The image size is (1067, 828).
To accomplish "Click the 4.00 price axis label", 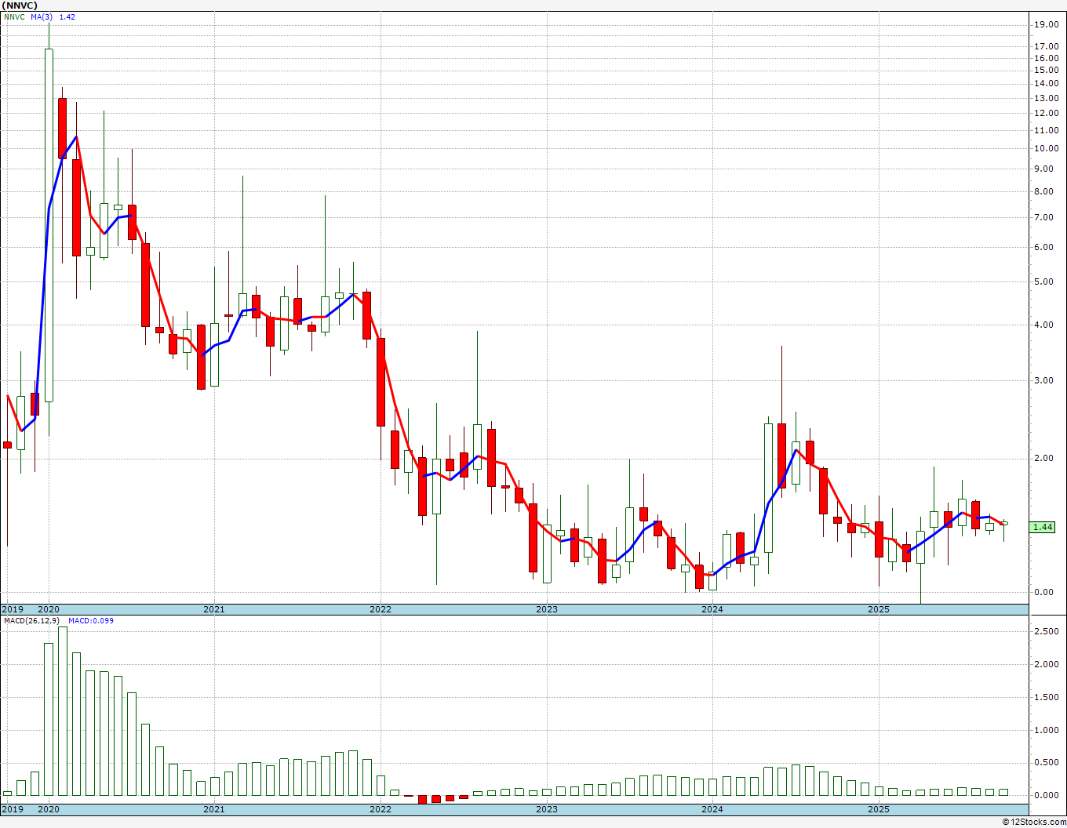I will [x=1044, y=325].
